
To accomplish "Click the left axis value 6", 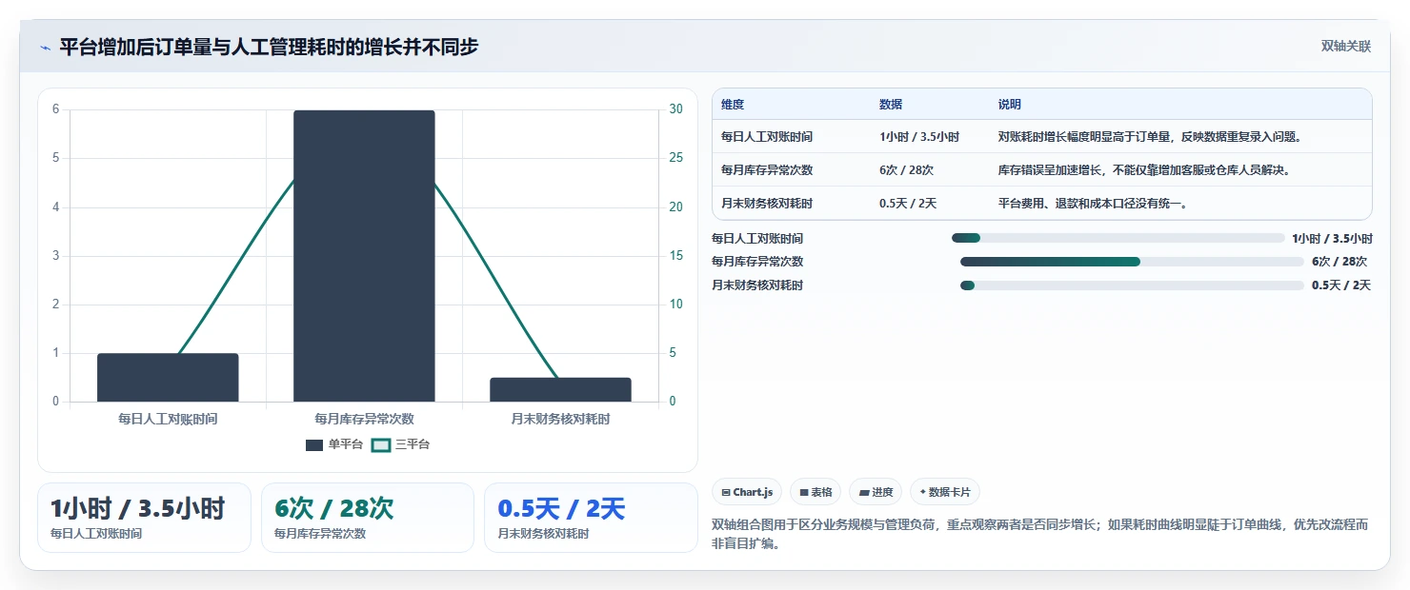I will click(55, 109).
